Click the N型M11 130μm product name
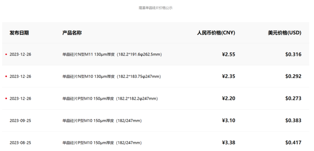Screen dimensions: 314x151 click(x=112, y=54)
